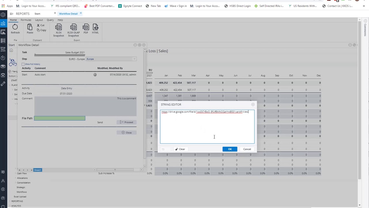This screenshot has width=369, height=208.
Task: Click the Proceed button
Action: coord(127,122)
